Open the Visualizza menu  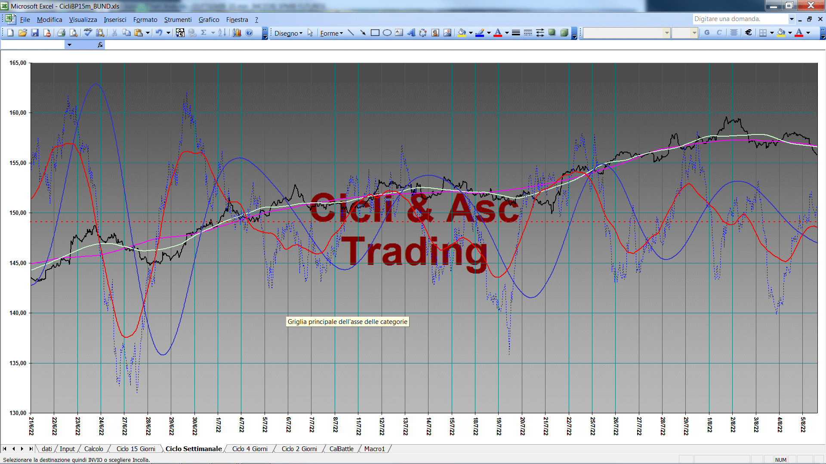[x=83, y=20]
